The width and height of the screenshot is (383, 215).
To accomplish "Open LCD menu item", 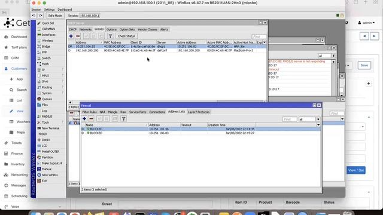I will point(44,146).
